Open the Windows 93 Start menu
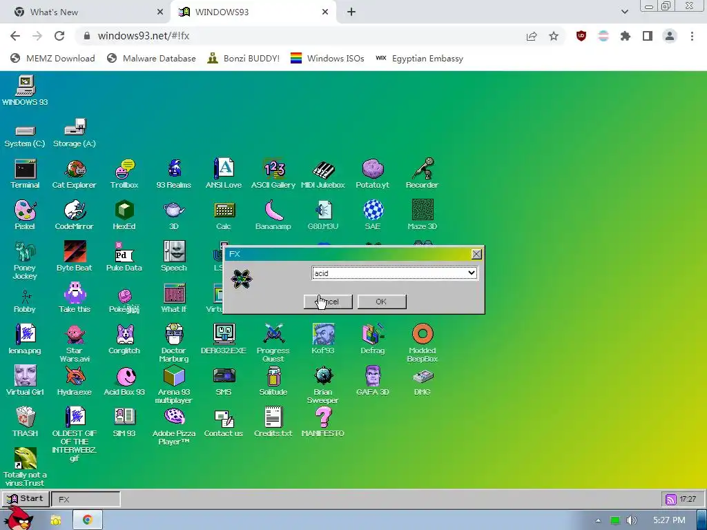The image size is (707, 530). pos(26,499)
